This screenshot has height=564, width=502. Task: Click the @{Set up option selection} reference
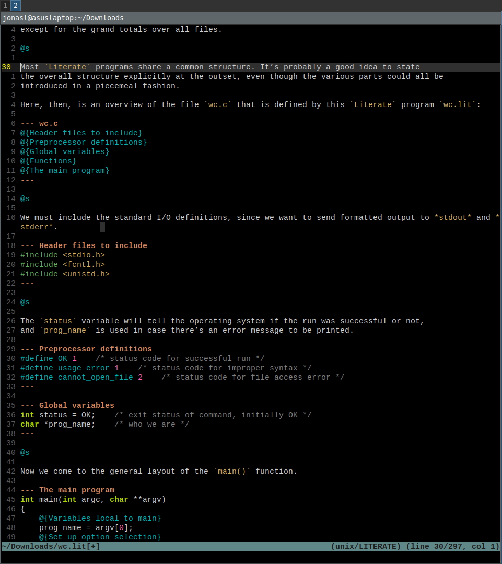pos(100,537)
